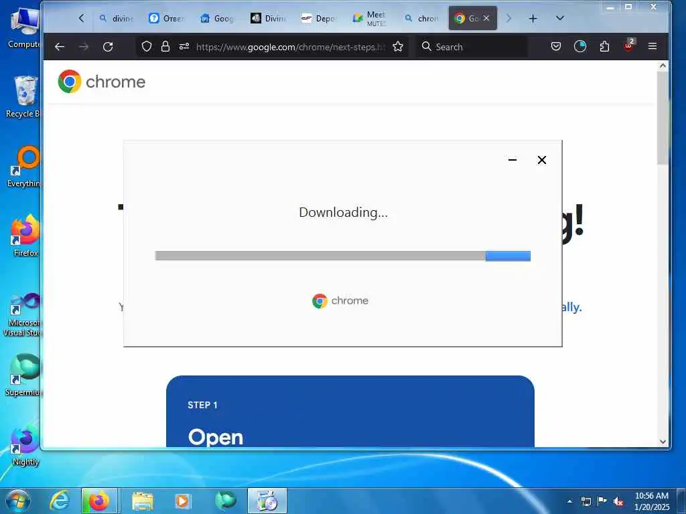The image size is (686, 514).
Task: Click the page vertical scrollbar thumb
Action: click(x=663, y=118)
